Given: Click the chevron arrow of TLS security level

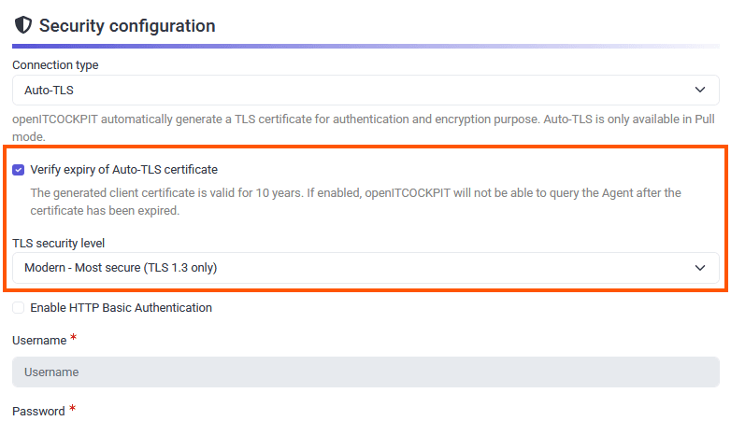Looking at the screenshot, I should 700,268.
